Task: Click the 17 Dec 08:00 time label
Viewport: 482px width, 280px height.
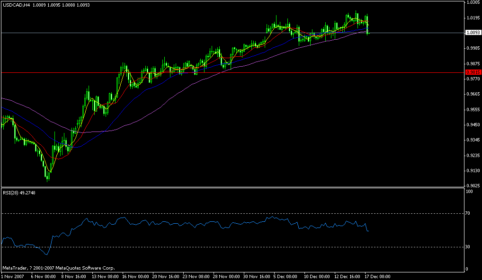Action: (377, 276)
